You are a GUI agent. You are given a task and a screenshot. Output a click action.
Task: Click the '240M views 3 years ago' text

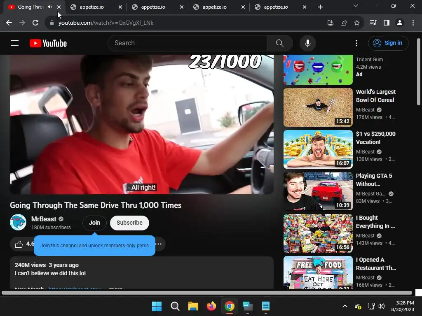pyautogui.click(x=47, y=265)
